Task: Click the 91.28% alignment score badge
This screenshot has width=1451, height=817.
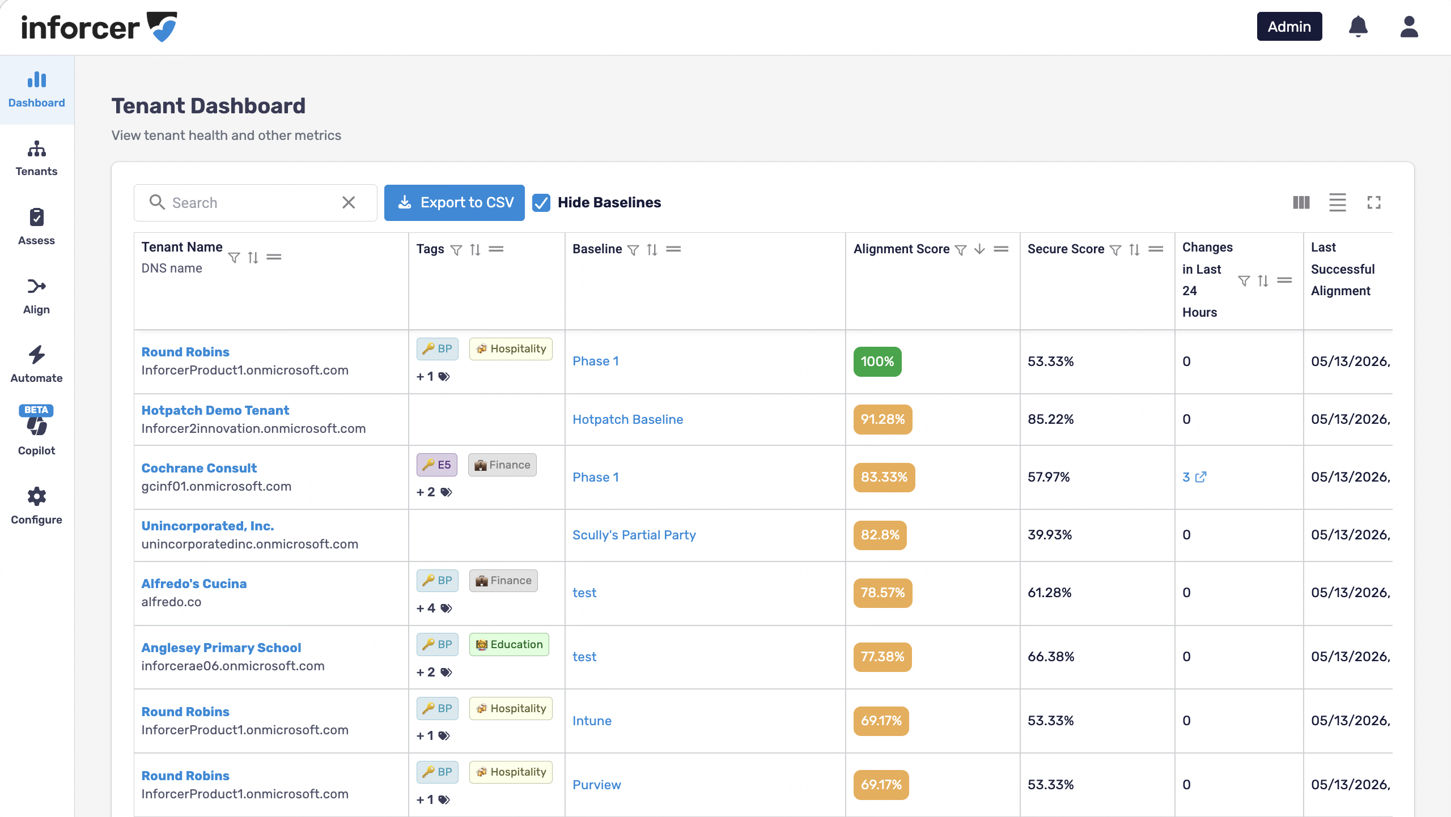Action: (x=883, y=419)
